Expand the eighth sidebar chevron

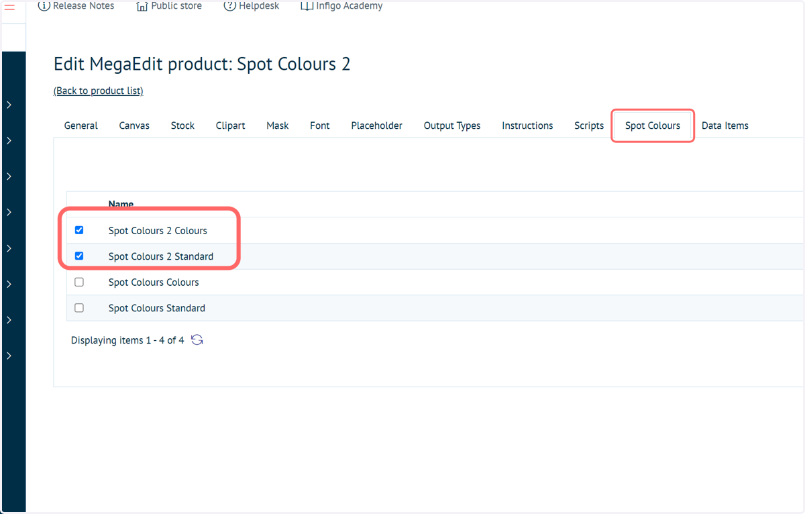[x=9, y=356]
